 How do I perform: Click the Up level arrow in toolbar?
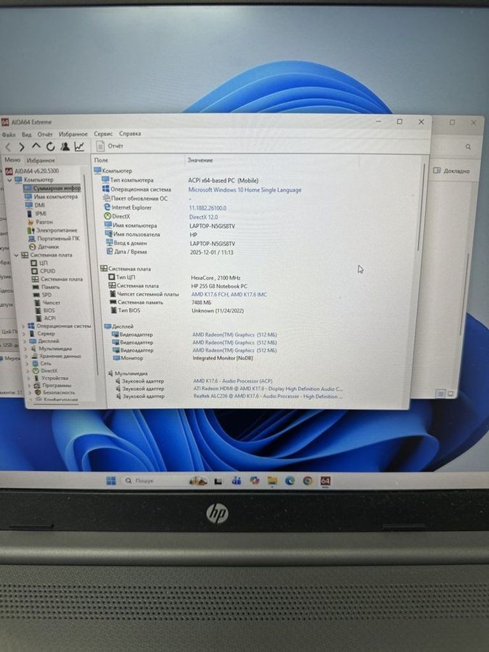point(36,147)
